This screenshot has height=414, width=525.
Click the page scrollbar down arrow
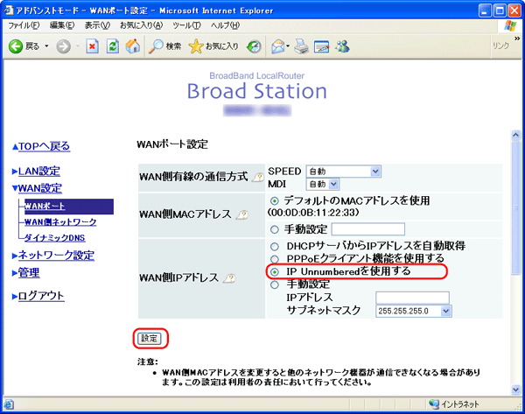point(515,389)
